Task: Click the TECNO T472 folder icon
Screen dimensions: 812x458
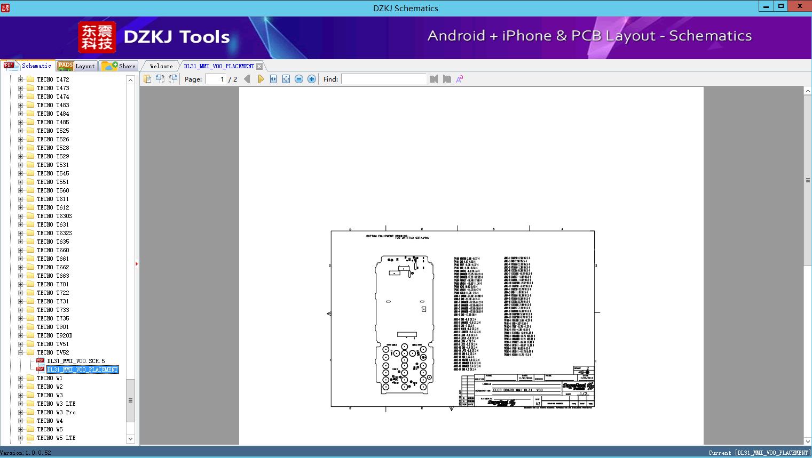Action: tap(30, 79)
